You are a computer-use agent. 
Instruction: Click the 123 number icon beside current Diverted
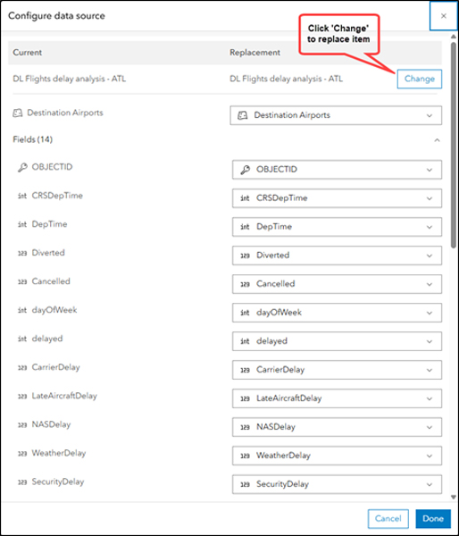tap(22, 254)
